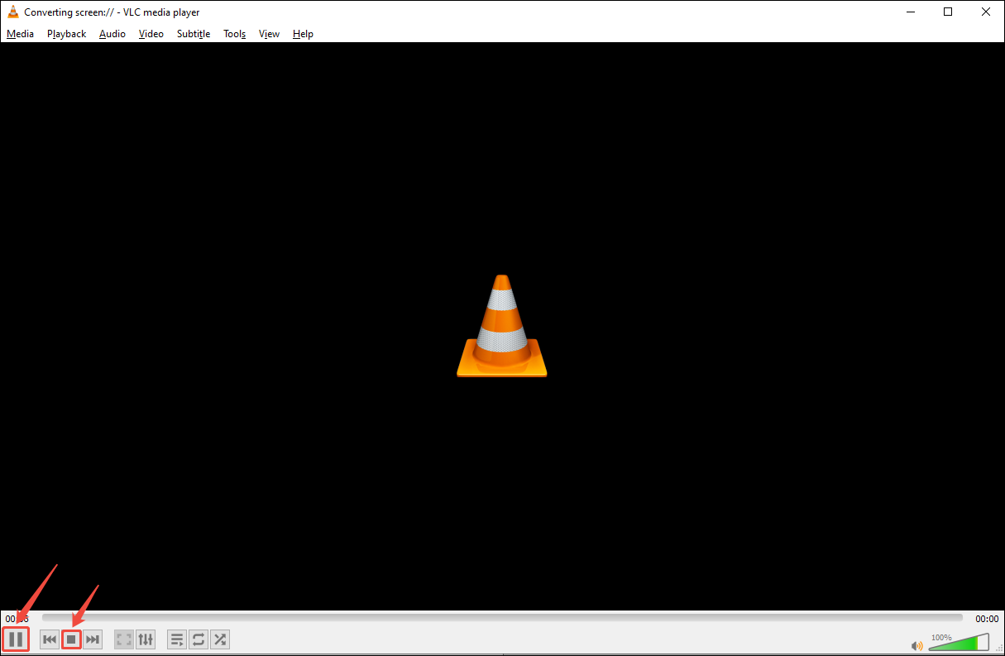Open the Tools menu
Screen dimensions: 1005x656
click(x=234, y=33)
